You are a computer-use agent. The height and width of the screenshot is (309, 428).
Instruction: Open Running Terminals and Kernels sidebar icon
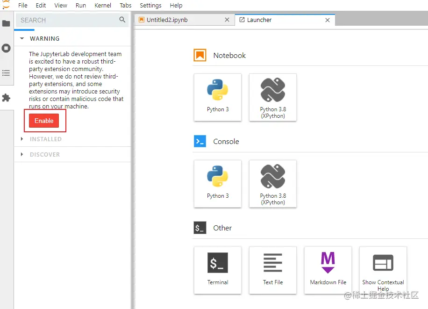(6, 48)
